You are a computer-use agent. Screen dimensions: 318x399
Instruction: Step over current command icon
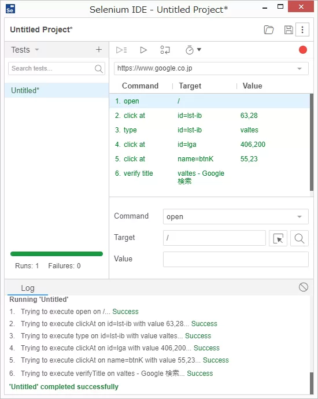click(x=165, y=50)
